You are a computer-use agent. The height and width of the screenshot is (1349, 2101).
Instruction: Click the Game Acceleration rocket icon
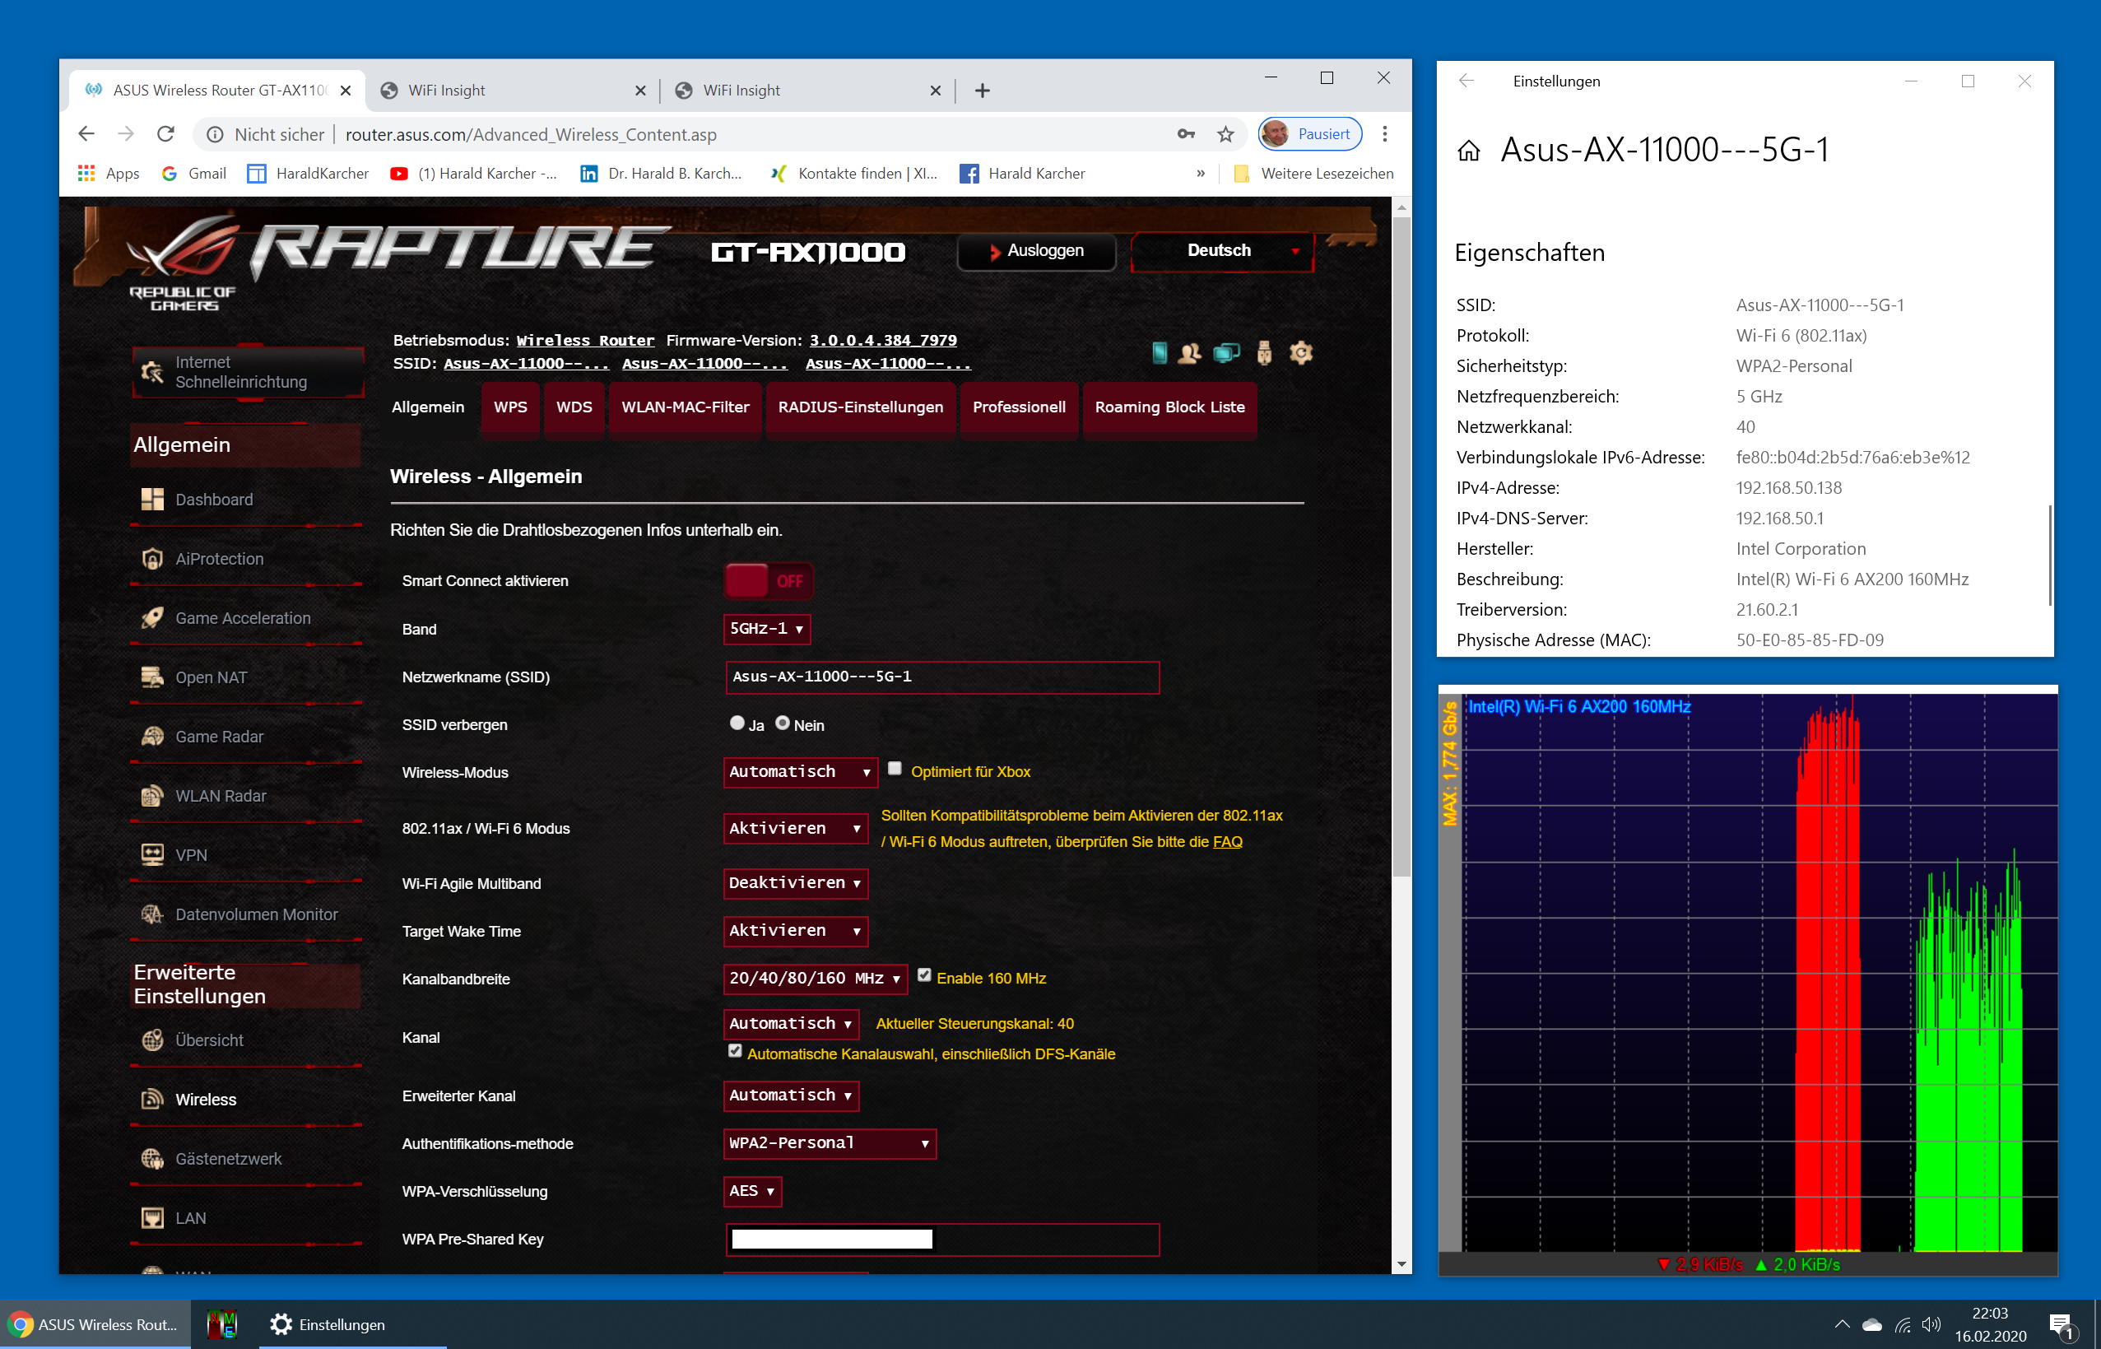[x=152, y=617]
